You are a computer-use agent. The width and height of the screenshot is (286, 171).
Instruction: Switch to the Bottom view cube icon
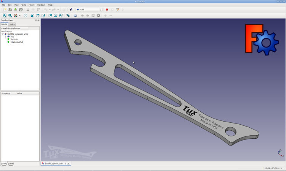[55, 16]
